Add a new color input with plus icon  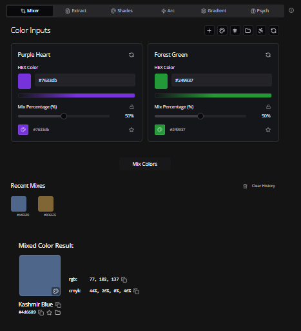[209, 30]
